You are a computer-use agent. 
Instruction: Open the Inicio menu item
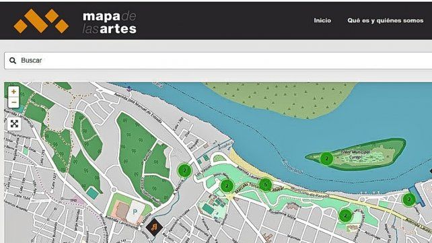click(322, 20)
